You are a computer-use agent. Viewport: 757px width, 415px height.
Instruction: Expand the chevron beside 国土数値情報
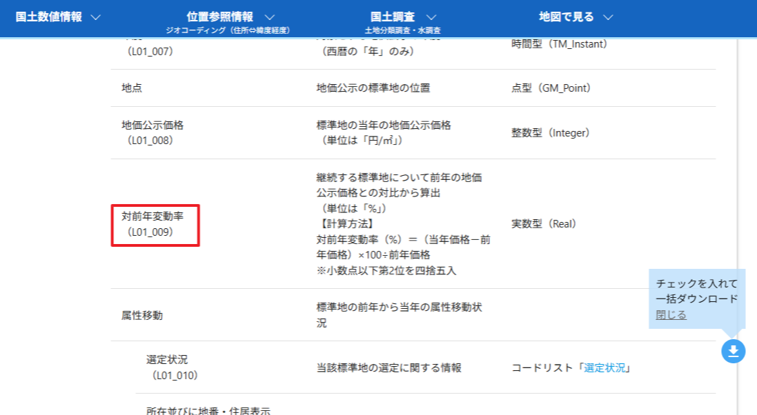tap(95, 17)
